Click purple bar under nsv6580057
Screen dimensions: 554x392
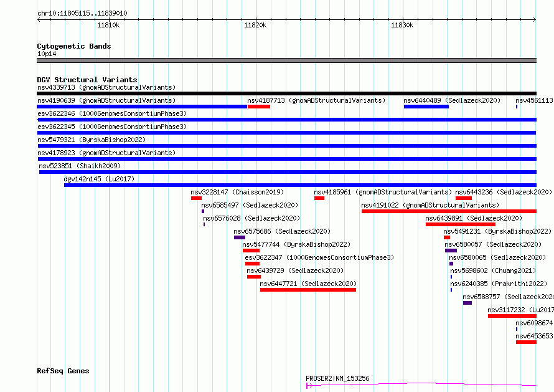[451, 251]
